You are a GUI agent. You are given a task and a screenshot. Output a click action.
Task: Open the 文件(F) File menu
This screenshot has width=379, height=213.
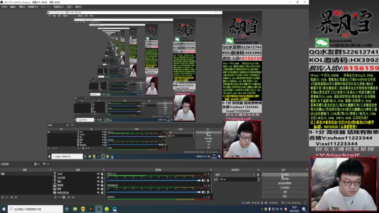[4, 7]
